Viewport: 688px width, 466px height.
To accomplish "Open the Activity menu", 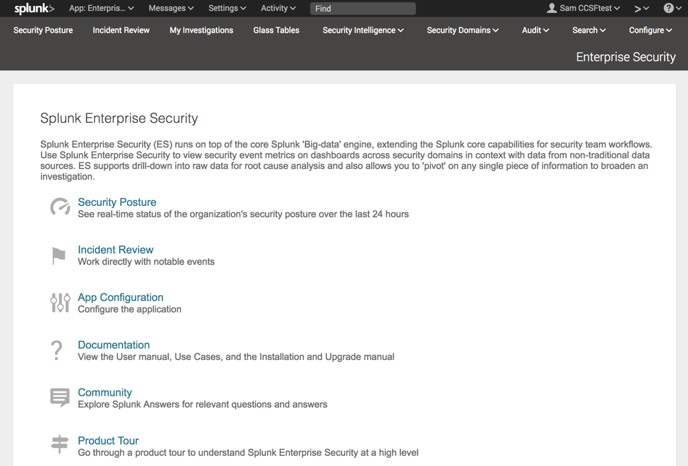I will tap(278, 9).
